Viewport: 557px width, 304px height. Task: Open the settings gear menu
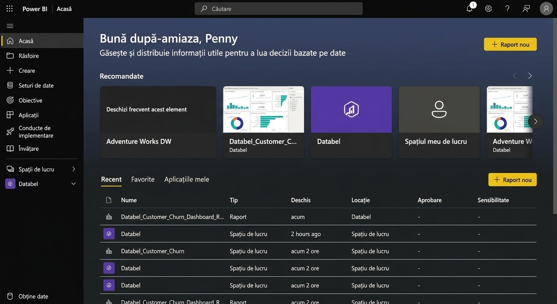(x=489, y=9)
